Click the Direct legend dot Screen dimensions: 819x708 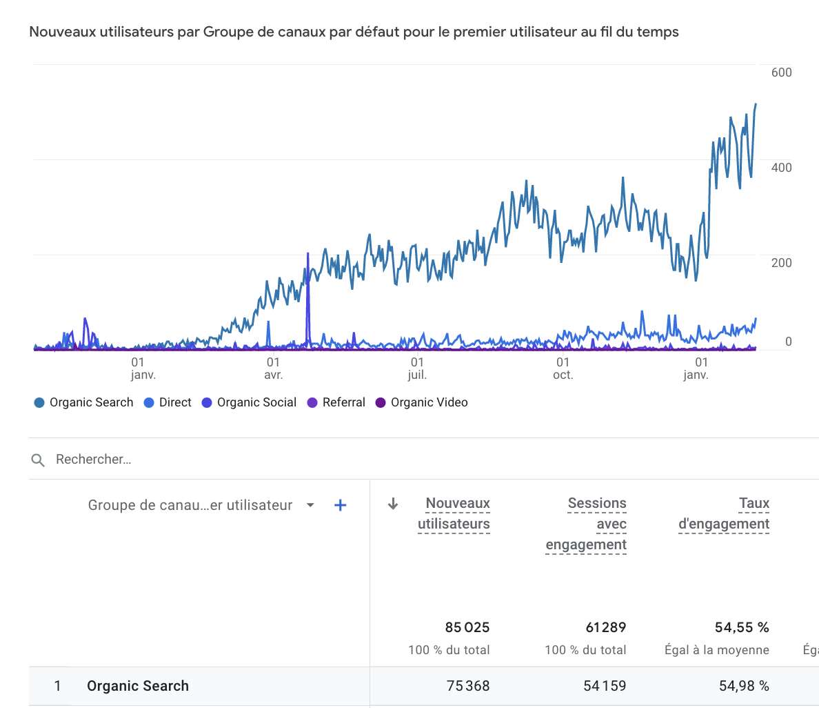[x=149, y=402]
